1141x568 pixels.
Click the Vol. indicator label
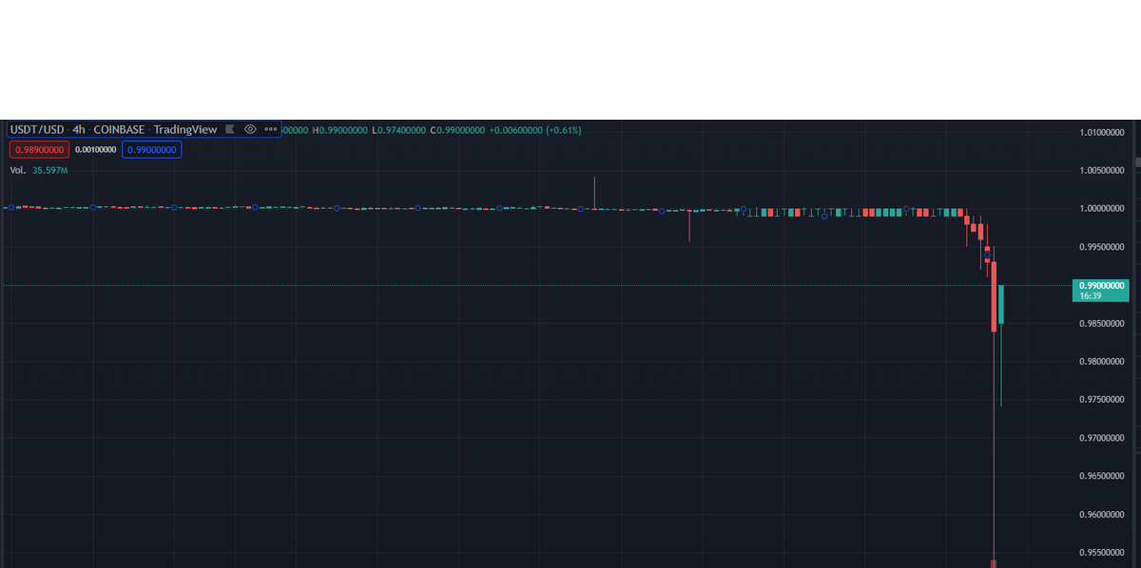17,170
